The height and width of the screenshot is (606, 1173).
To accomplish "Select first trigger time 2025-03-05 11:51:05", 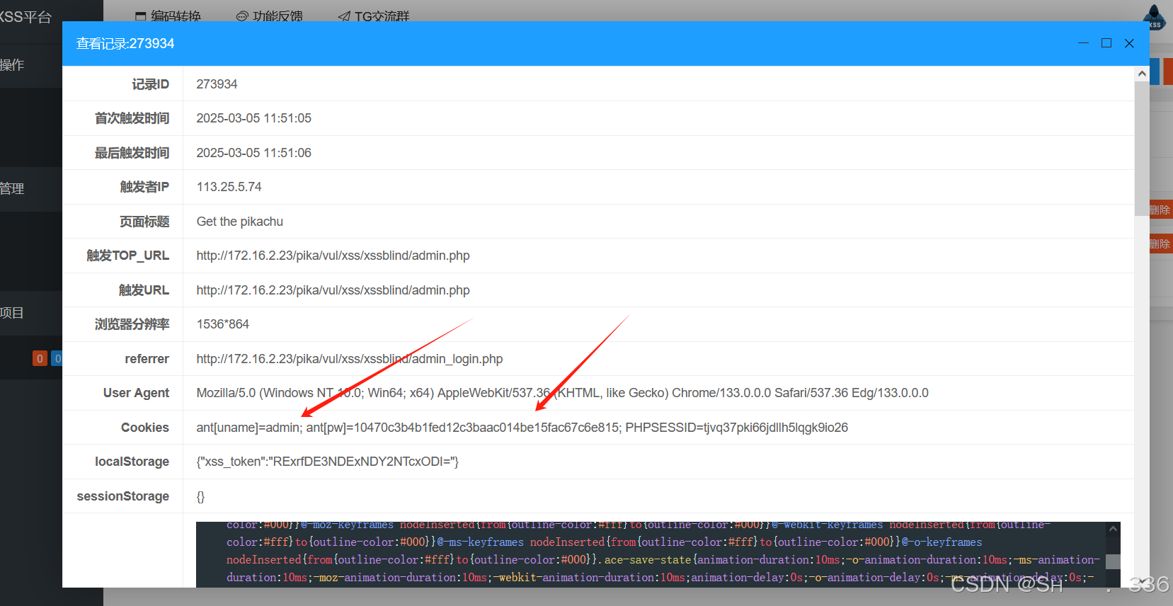I will pyautogui.click(x=253, y=118).
